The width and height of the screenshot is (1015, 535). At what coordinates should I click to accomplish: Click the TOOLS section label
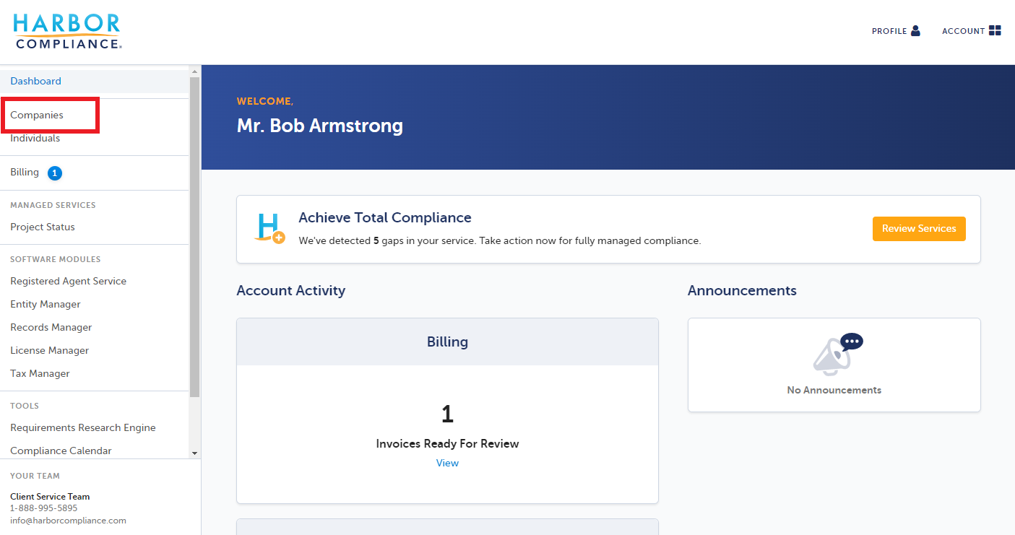click(x=25, y=406)
